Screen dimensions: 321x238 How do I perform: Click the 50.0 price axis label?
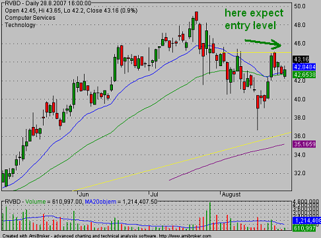[x=300, y=6]
